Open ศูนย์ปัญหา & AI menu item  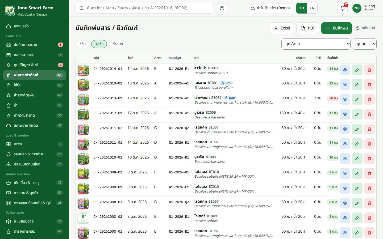click(x=35, y=65)
